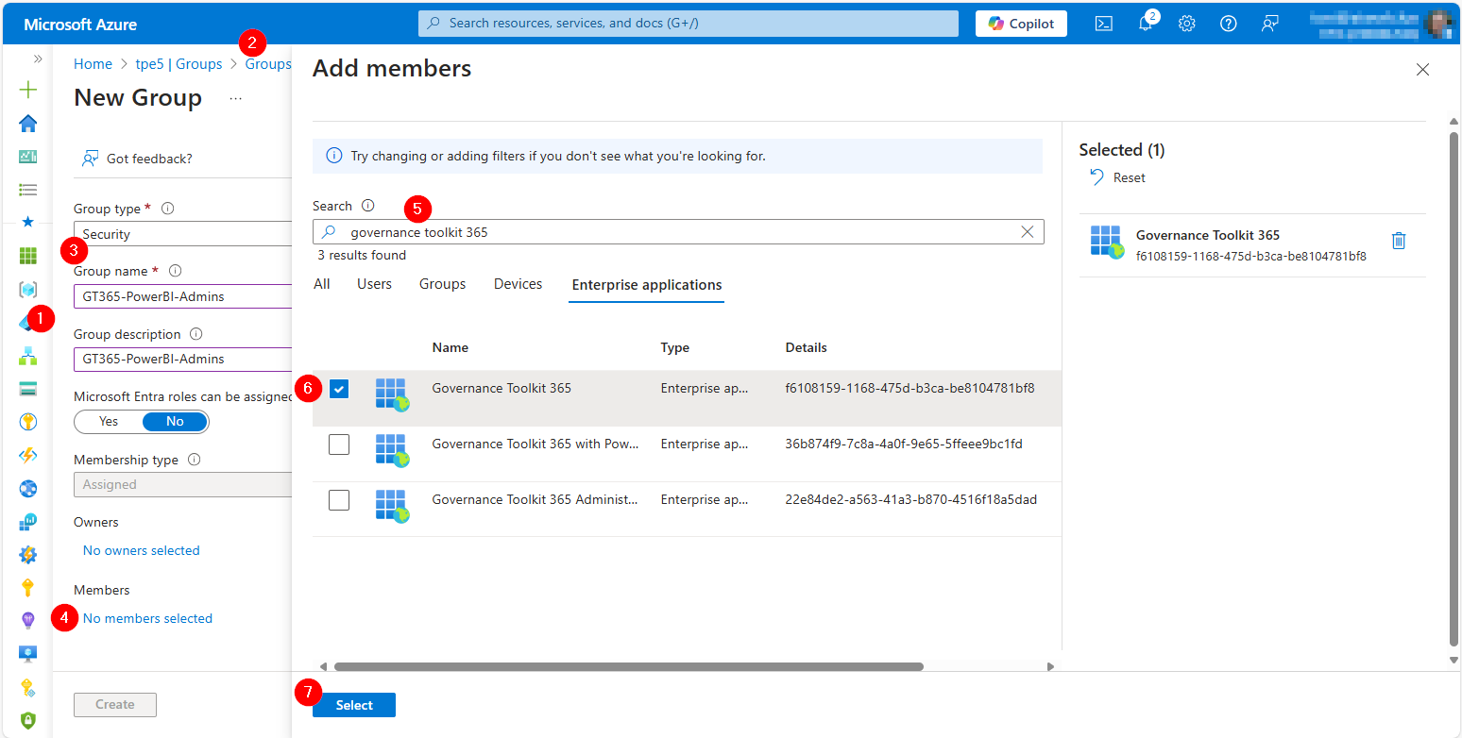1462x738 pixels.
Task: Click the Select button to confirm members
Action: (x=353, y=705)
